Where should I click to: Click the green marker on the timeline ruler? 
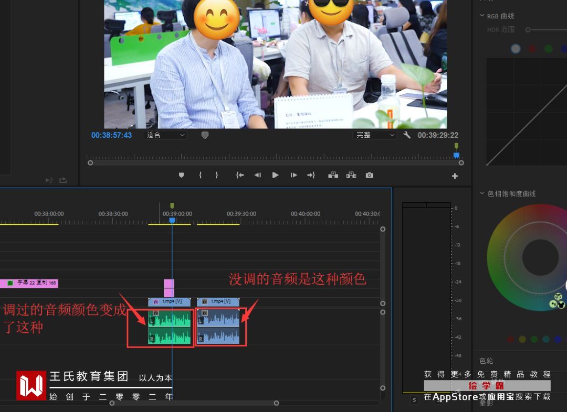[172, 205]
